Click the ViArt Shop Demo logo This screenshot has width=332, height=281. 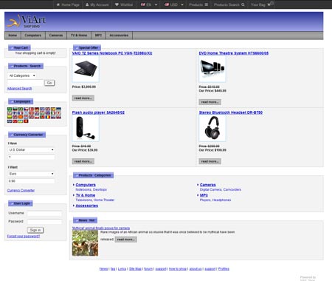pos(26,21)
